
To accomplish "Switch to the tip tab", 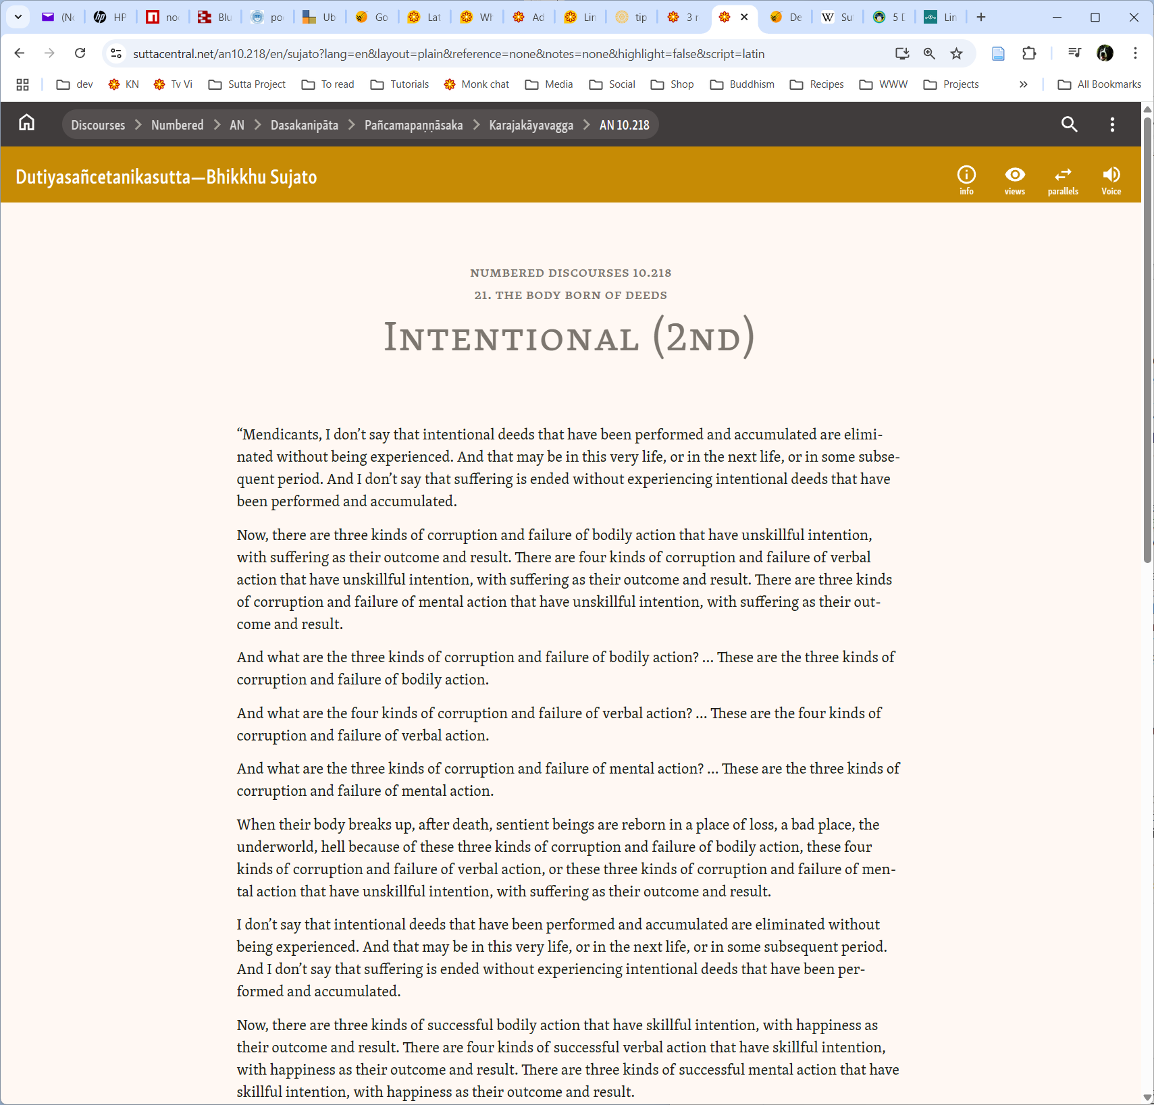I will click(633, 18).
